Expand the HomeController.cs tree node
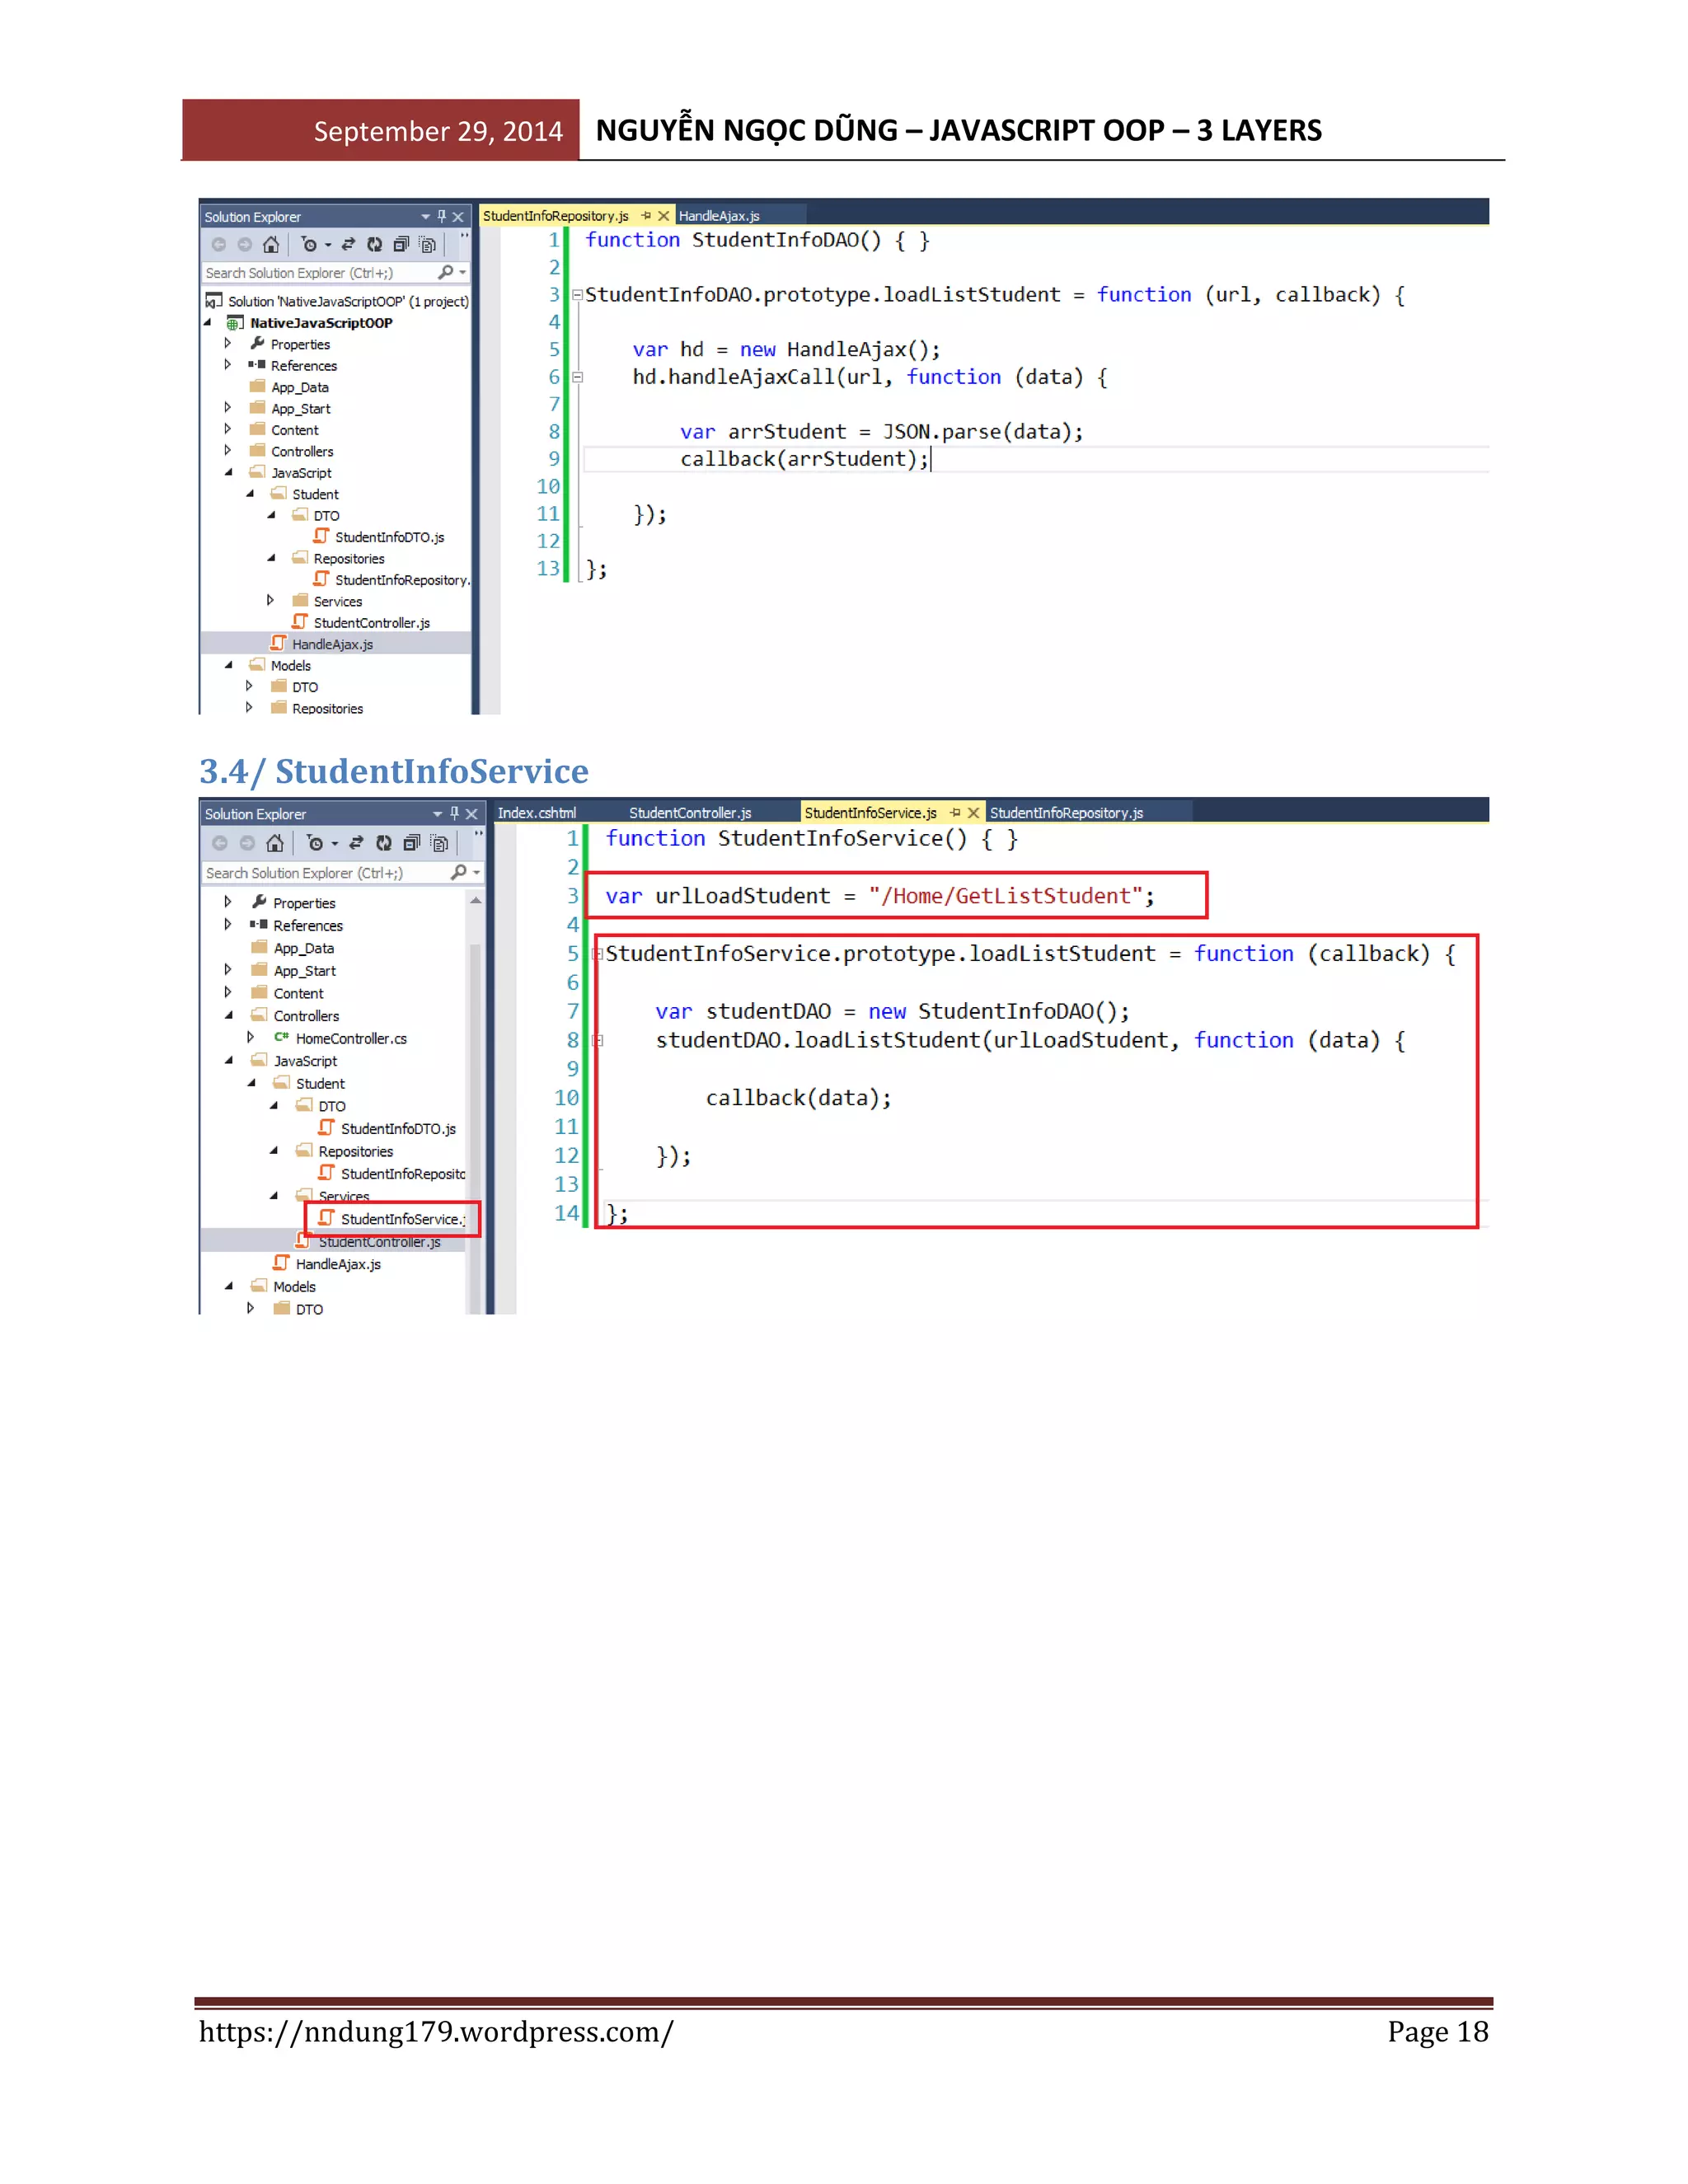1688x2184 pixels. tap(250, 1038)
